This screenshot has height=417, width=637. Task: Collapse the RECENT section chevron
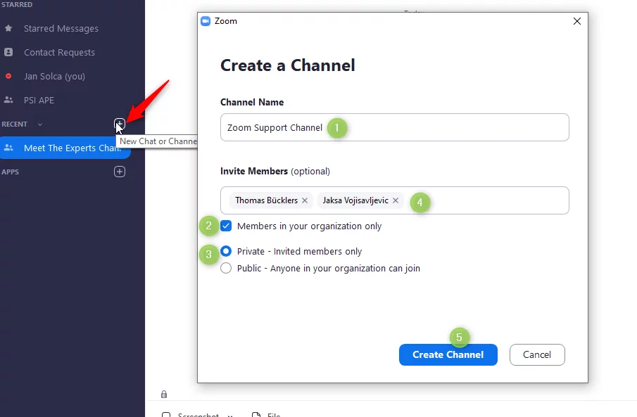coord(40,124)
